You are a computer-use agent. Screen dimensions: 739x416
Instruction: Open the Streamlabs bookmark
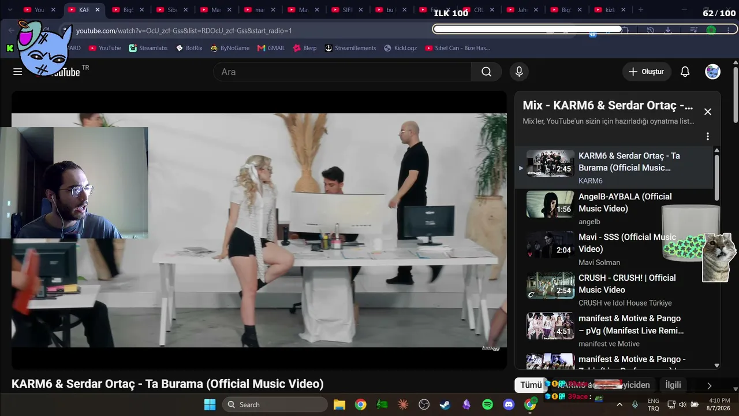[148, 48]
